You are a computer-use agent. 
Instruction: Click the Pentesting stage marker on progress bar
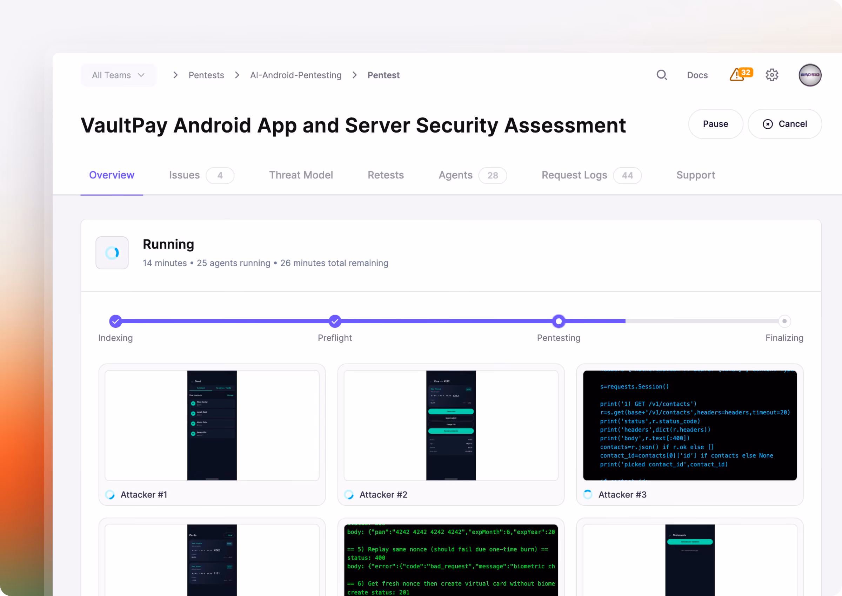[559, 321]
